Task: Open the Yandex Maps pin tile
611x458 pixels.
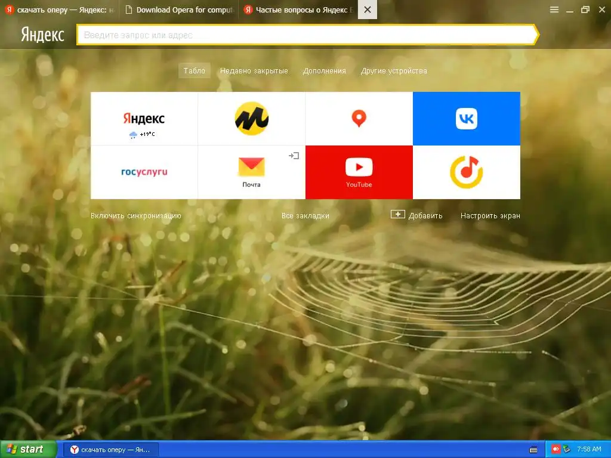Action: 359,119
